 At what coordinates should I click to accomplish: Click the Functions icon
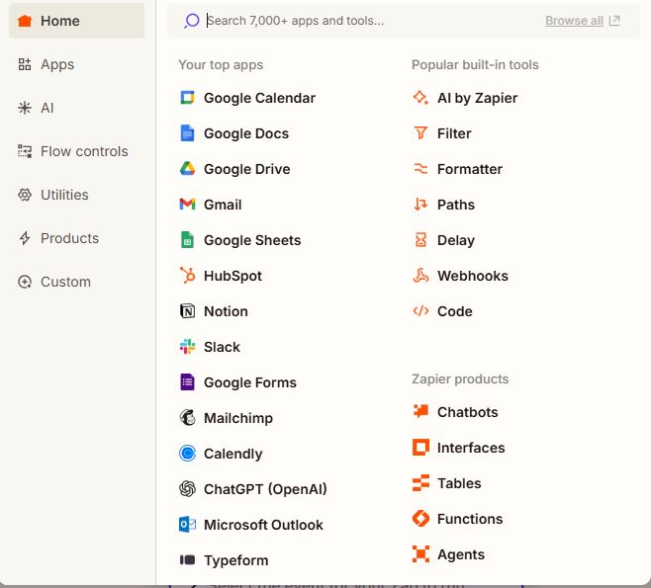(x=420, y=519)
